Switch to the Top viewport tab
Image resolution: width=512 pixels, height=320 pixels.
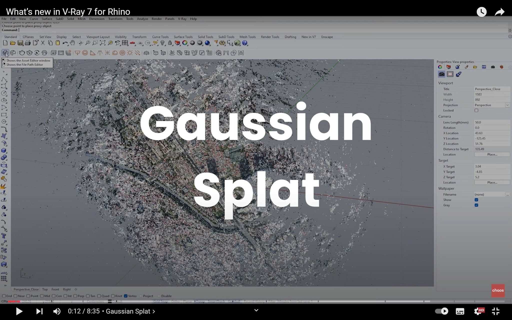(x=45, y=289)
